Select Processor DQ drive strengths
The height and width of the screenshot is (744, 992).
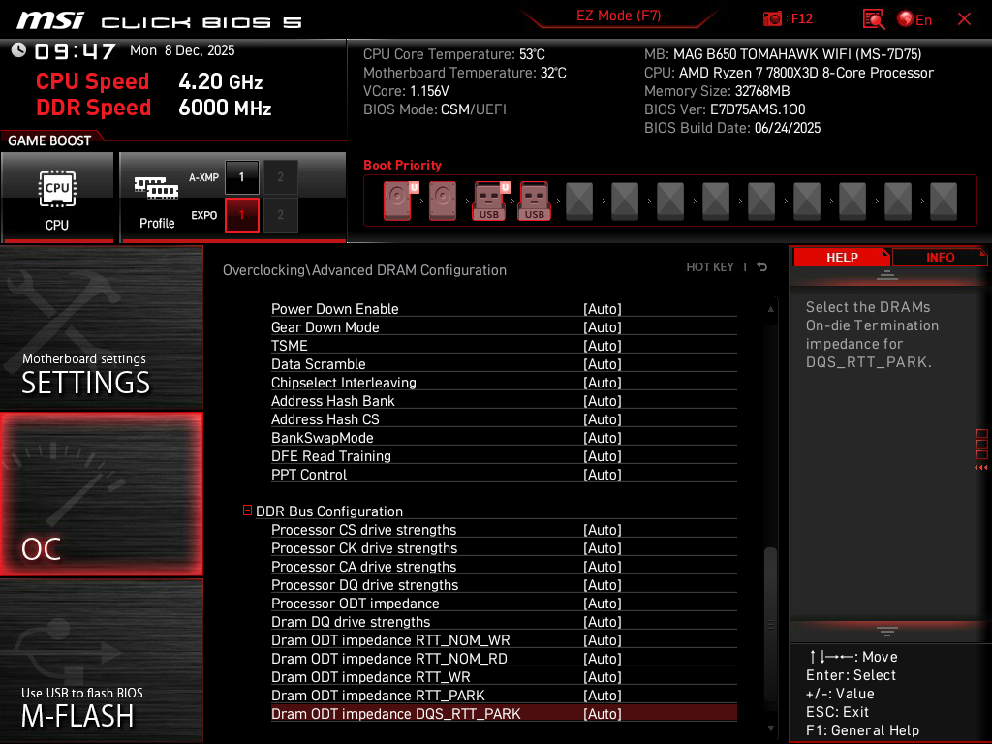[x=504, y=584]
